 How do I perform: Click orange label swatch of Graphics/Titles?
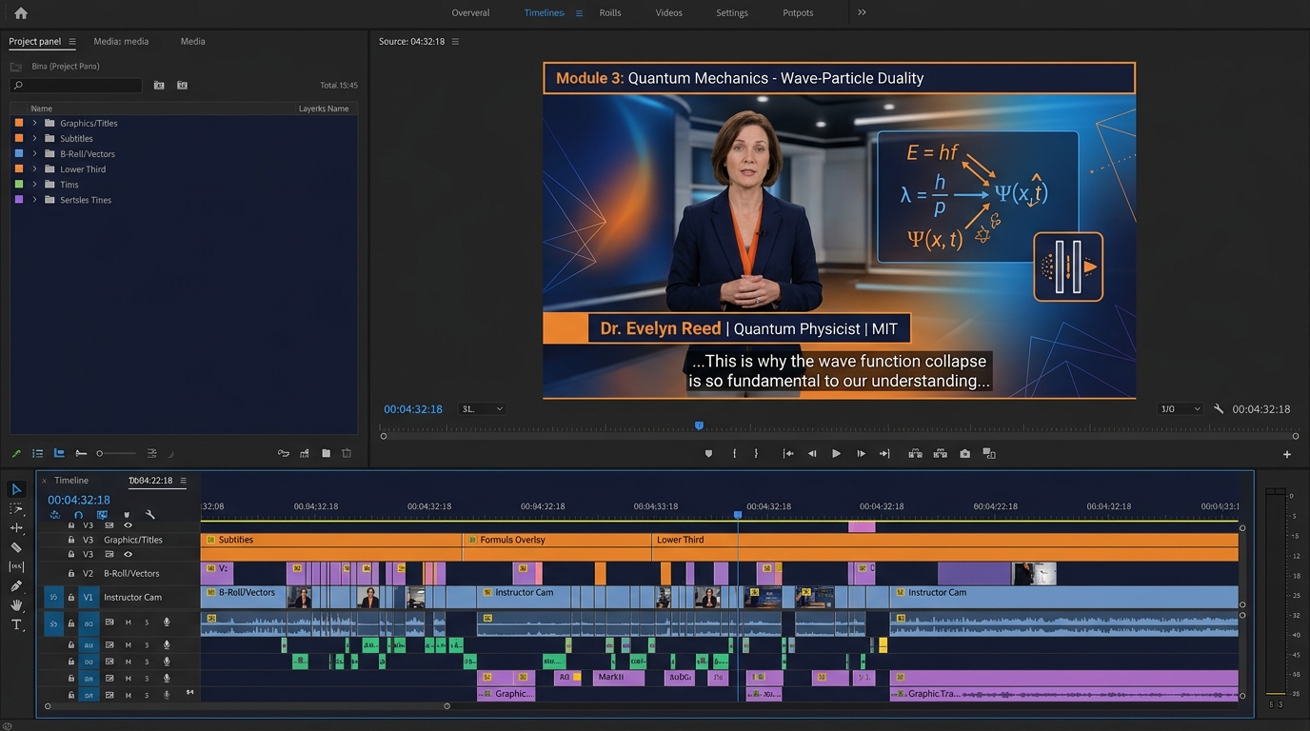(x=19, y=123)
